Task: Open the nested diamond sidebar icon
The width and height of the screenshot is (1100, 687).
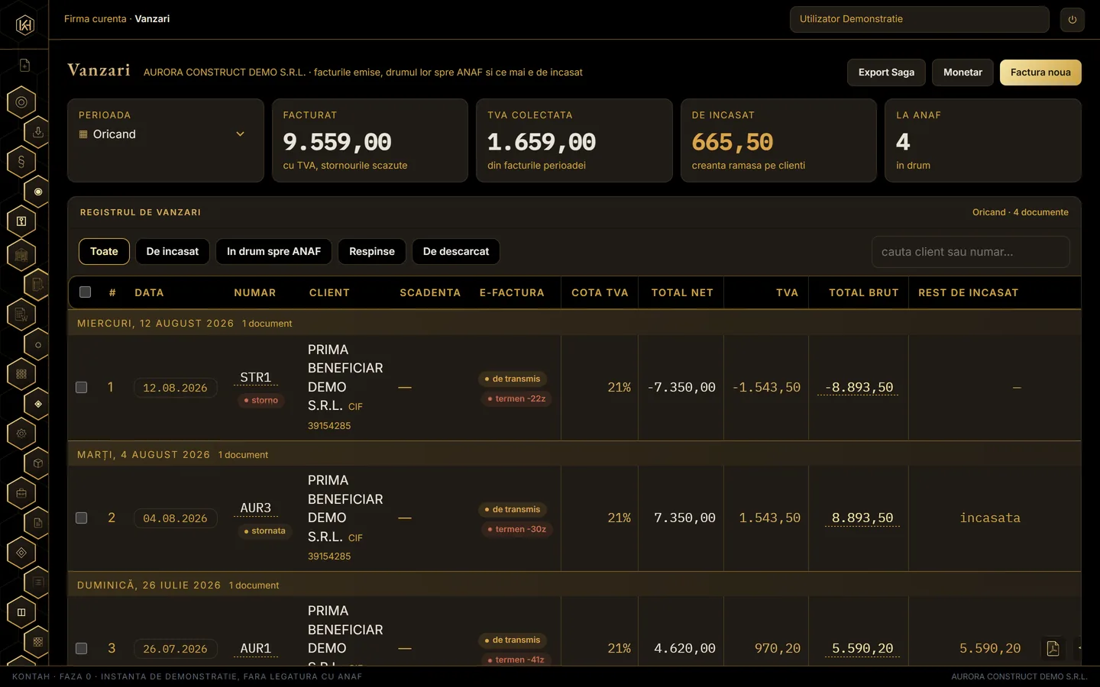Action: point(21,553)
